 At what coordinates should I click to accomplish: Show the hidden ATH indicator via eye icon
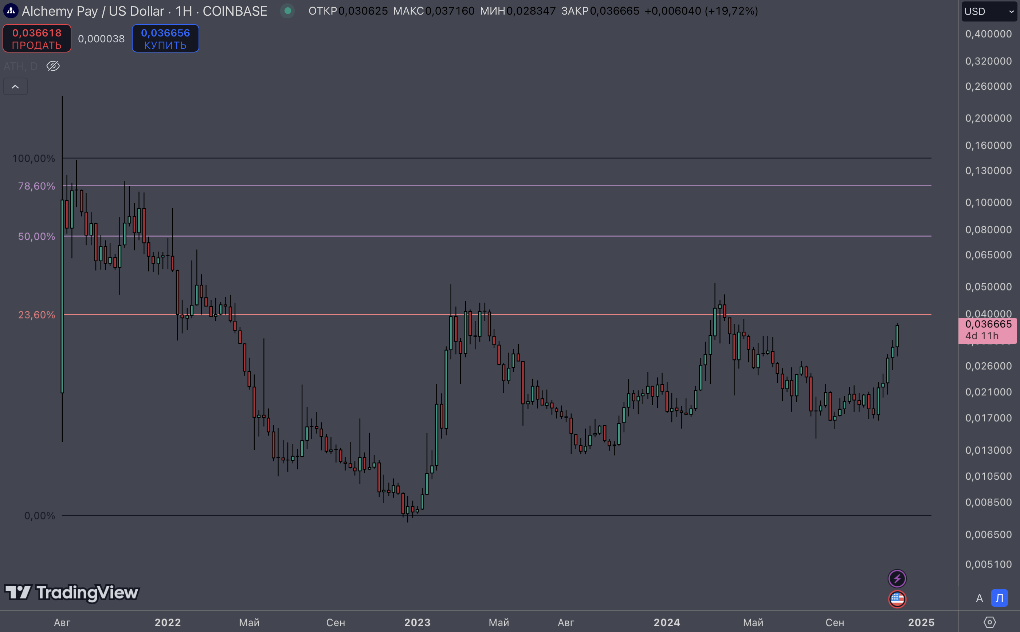(53, 66)
